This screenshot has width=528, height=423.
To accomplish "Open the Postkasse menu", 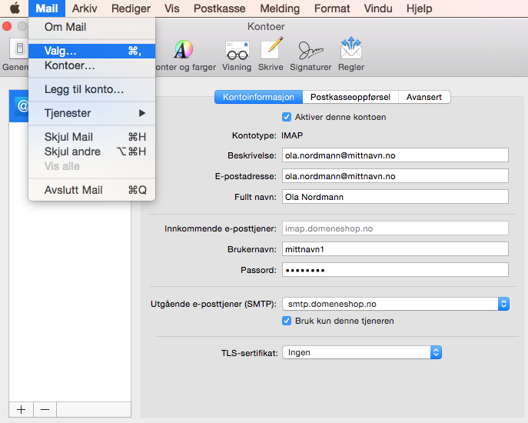I will [x=220, y=8].
